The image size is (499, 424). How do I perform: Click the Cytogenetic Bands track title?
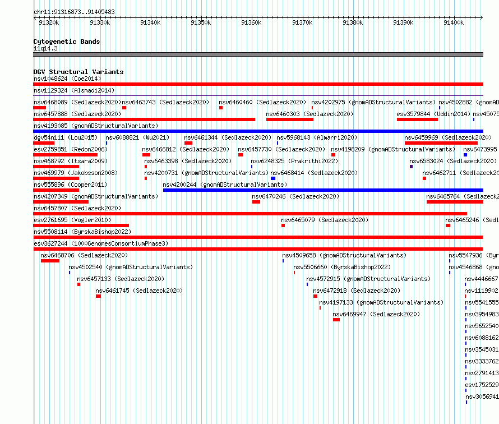click(x=67, y=42)
